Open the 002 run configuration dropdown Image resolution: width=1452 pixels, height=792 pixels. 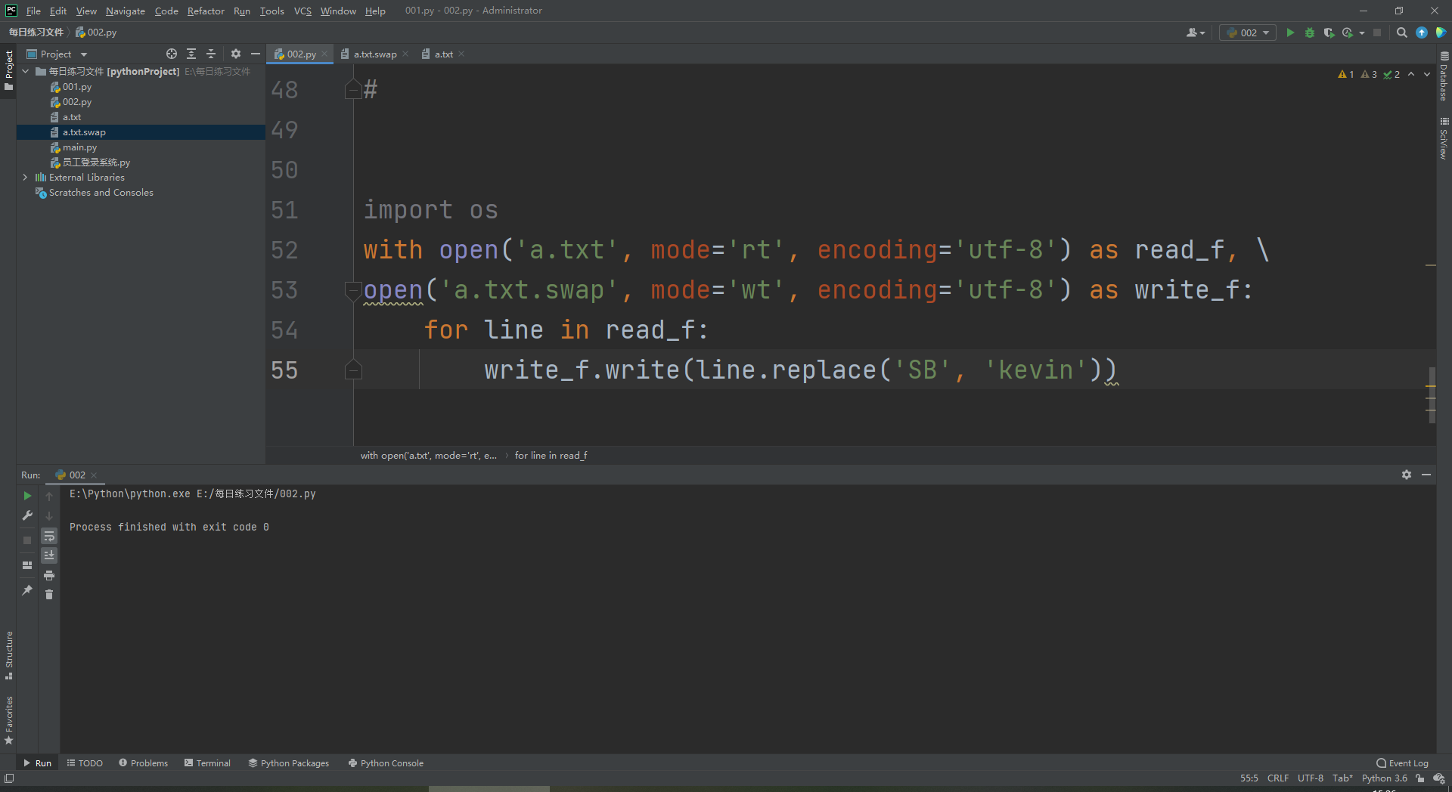click(1248, 32)
